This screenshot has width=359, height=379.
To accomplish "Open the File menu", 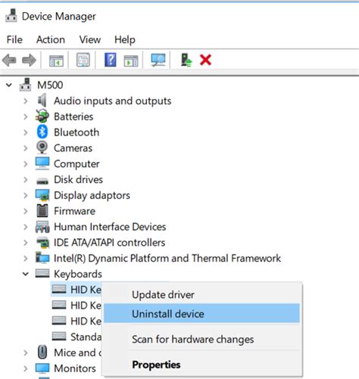I will pos(14,39).
